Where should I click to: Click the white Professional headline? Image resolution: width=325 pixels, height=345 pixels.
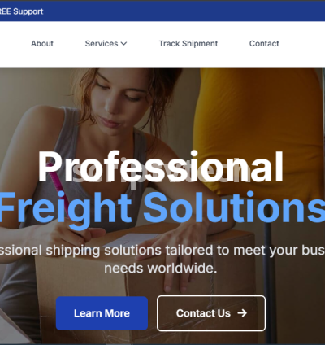161,167
